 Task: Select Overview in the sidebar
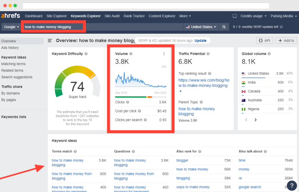pos(22,41)
